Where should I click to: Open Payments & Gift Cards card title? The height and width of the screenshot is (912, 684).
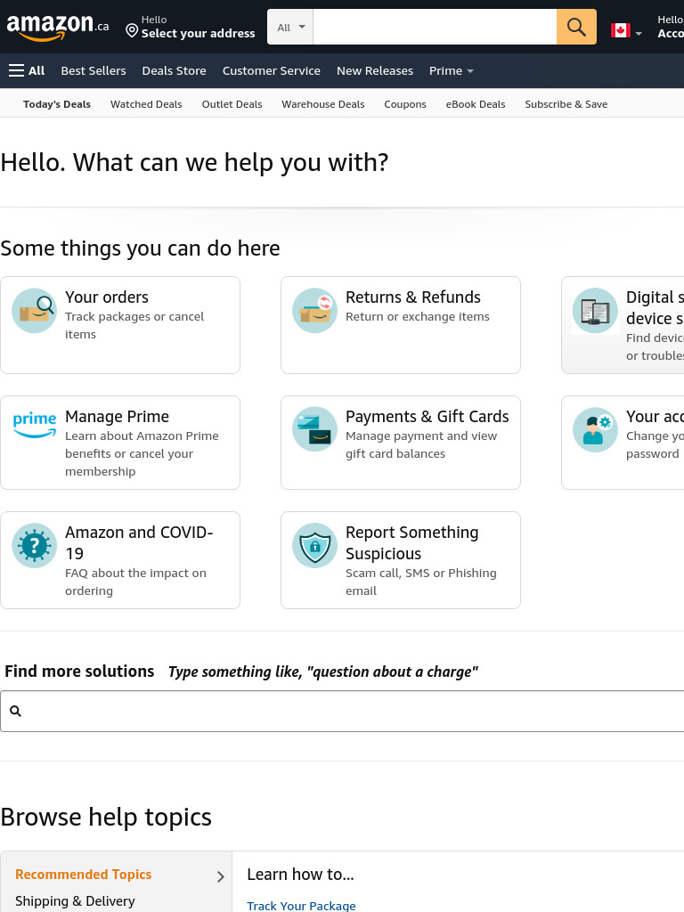[x=427, y=417]
